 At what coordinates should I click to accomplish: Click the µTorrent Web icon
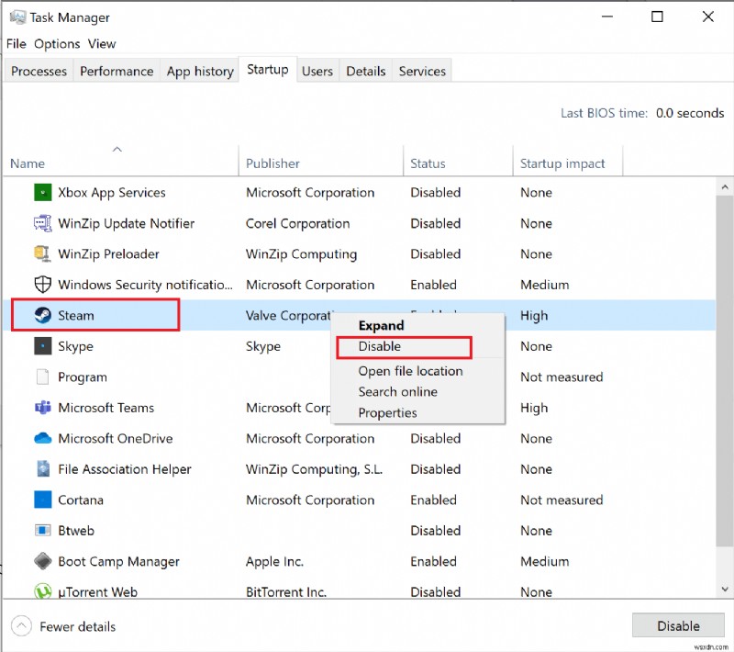coord(41,591)
